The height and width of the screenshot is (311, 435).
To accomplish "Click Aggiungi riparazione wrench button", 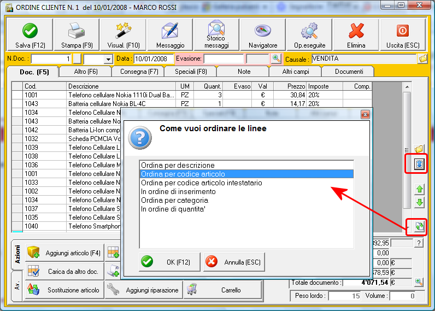I will point(144,290).
